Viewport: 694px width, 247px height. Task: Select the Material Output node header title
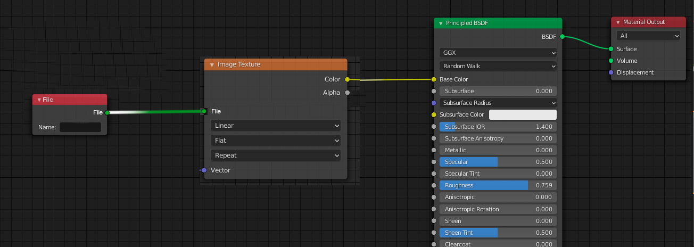click(x=644, y=22)
